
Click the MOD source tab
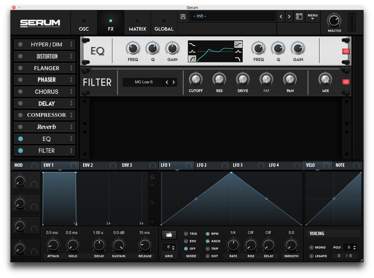coord(26,165)
